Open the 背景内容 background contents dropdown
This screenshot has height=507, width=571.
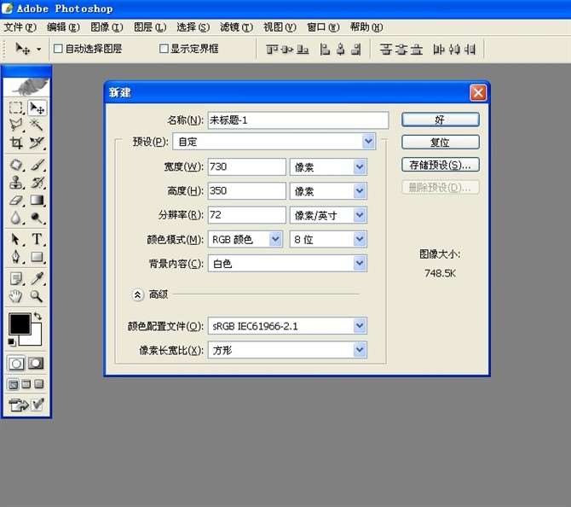click(360, 264)
